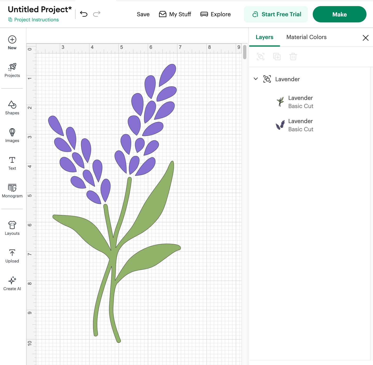Open the Layouts panel
Screen dimensions: 373x365
12,228
